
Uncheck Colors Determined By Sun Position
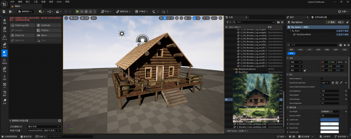click(322, 87)
